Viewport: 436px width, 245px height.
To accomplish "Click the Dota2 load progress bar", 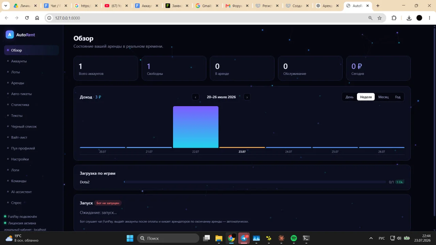I will point(255,182).
